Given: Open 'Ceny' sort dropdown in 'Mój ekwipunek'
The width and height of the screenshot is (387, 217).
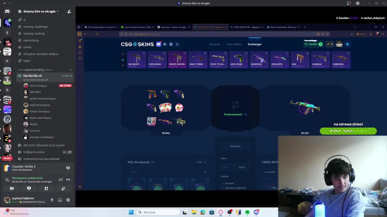Looking at the screenshot, I should click(201, 162).
